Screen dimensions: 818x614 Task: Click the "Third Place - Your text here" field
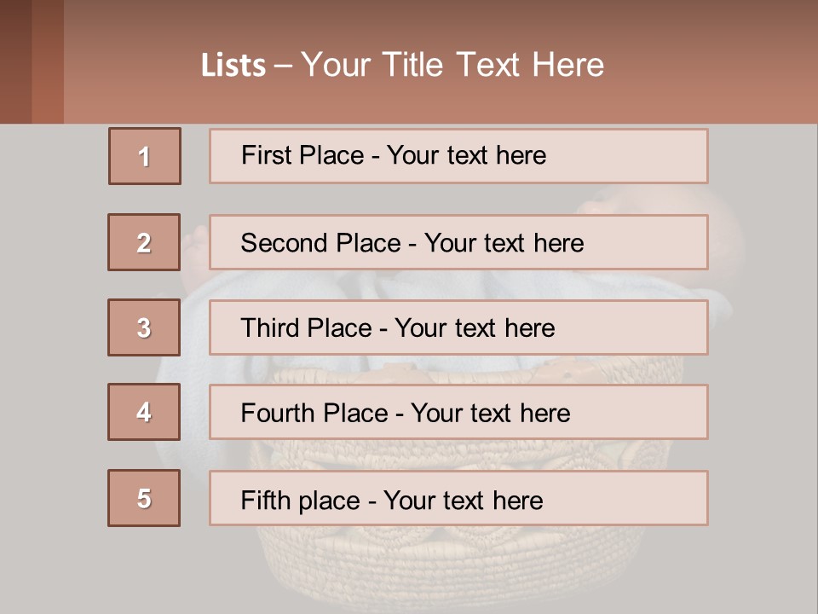tap(458, 327)
